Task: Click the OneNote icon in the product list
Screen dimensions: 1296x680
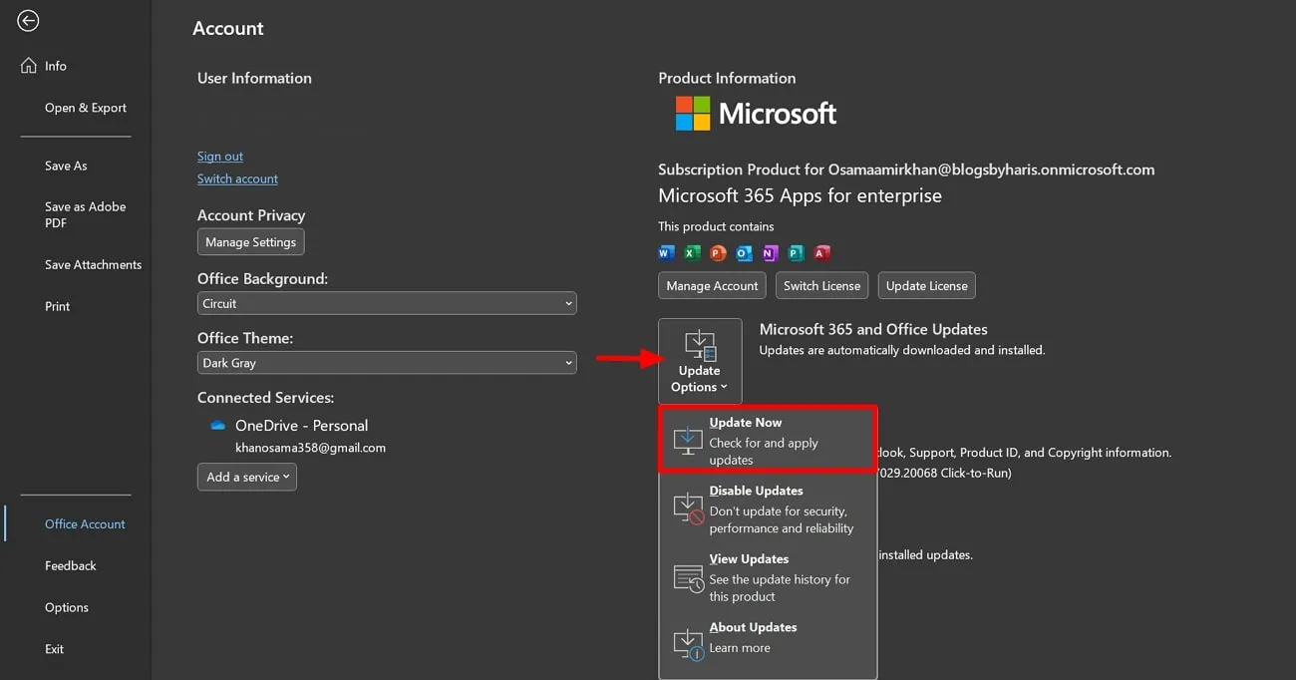Action: point(770,252)
